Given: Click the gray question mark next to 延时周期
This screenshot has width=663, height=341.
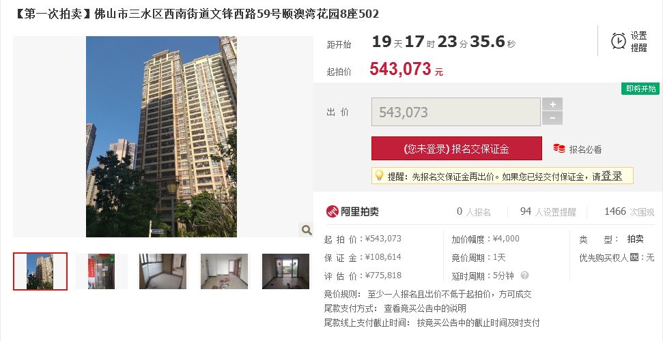Looking at the screenshot, I should [x=524, y=276].
